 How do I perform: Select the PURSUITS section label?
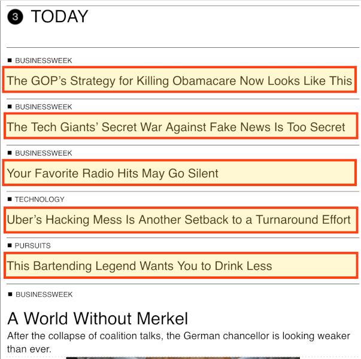(33, 245)
